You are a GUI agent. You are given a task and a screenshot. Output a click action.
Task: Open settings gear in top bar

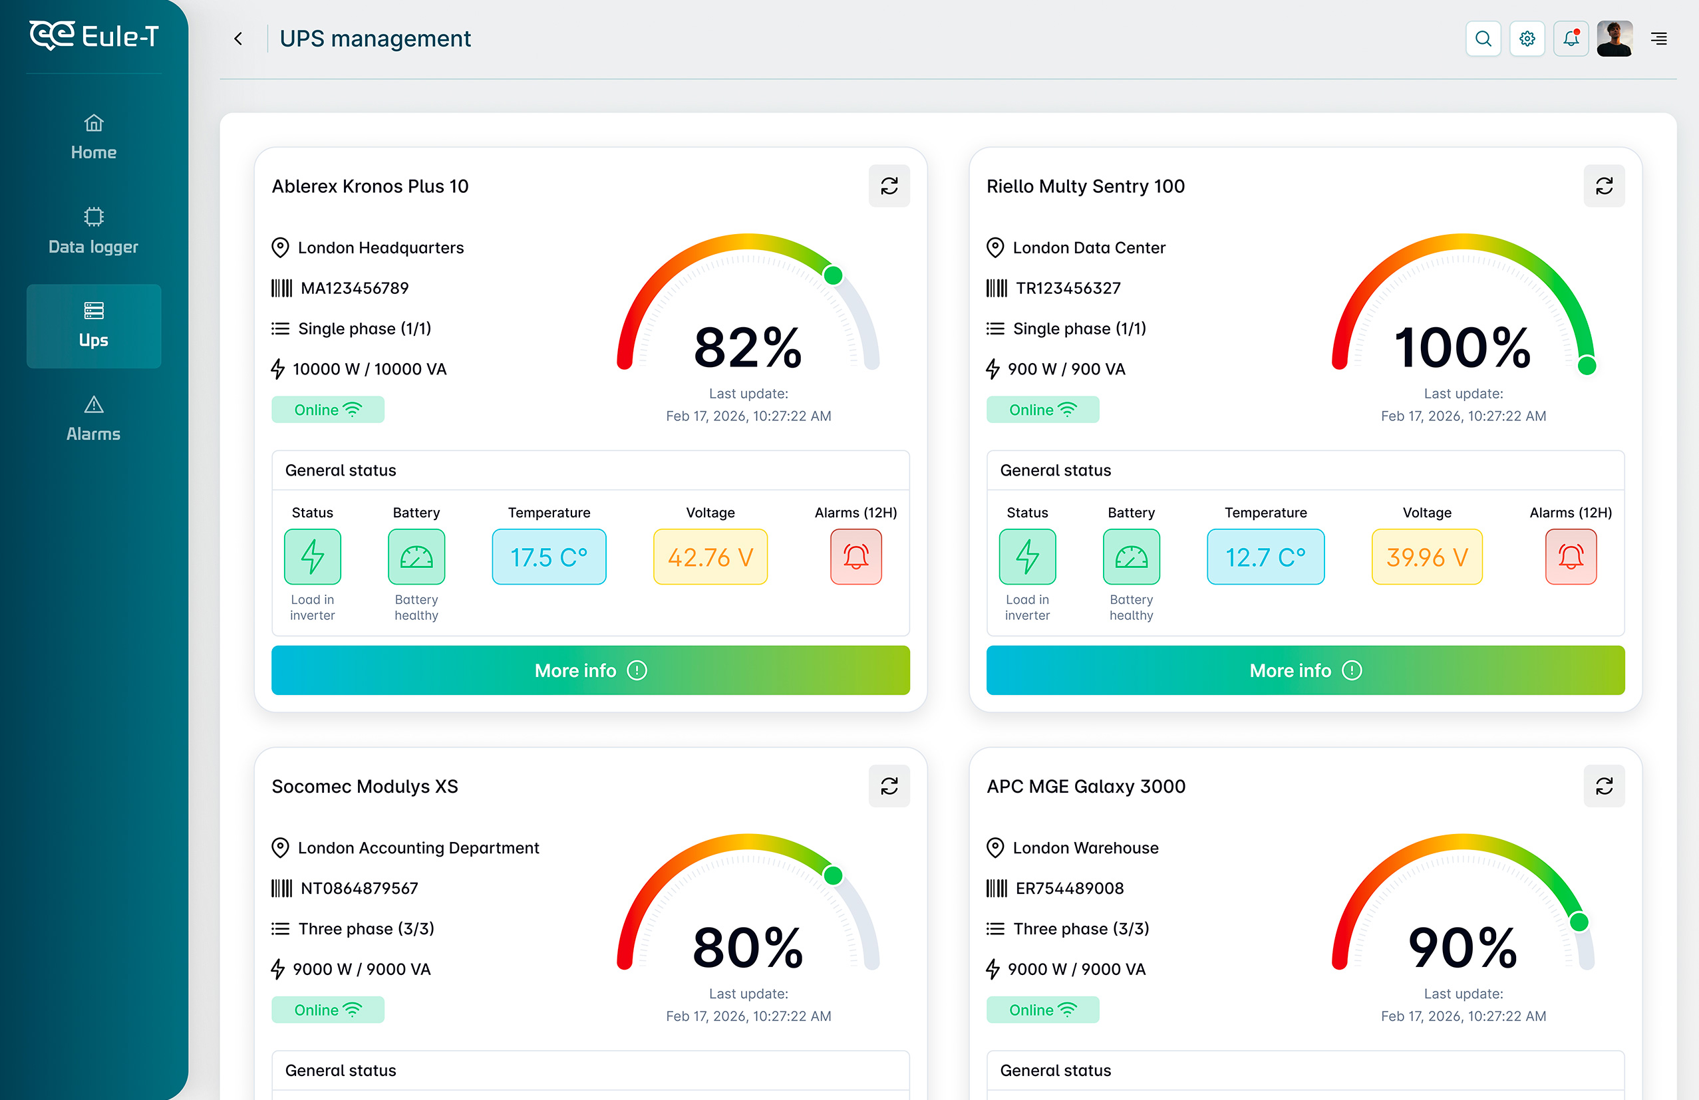tap(1526, 39)
